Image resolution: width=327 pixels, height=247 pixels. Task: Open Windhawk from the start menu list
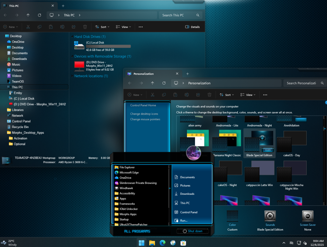coord(126,188)
